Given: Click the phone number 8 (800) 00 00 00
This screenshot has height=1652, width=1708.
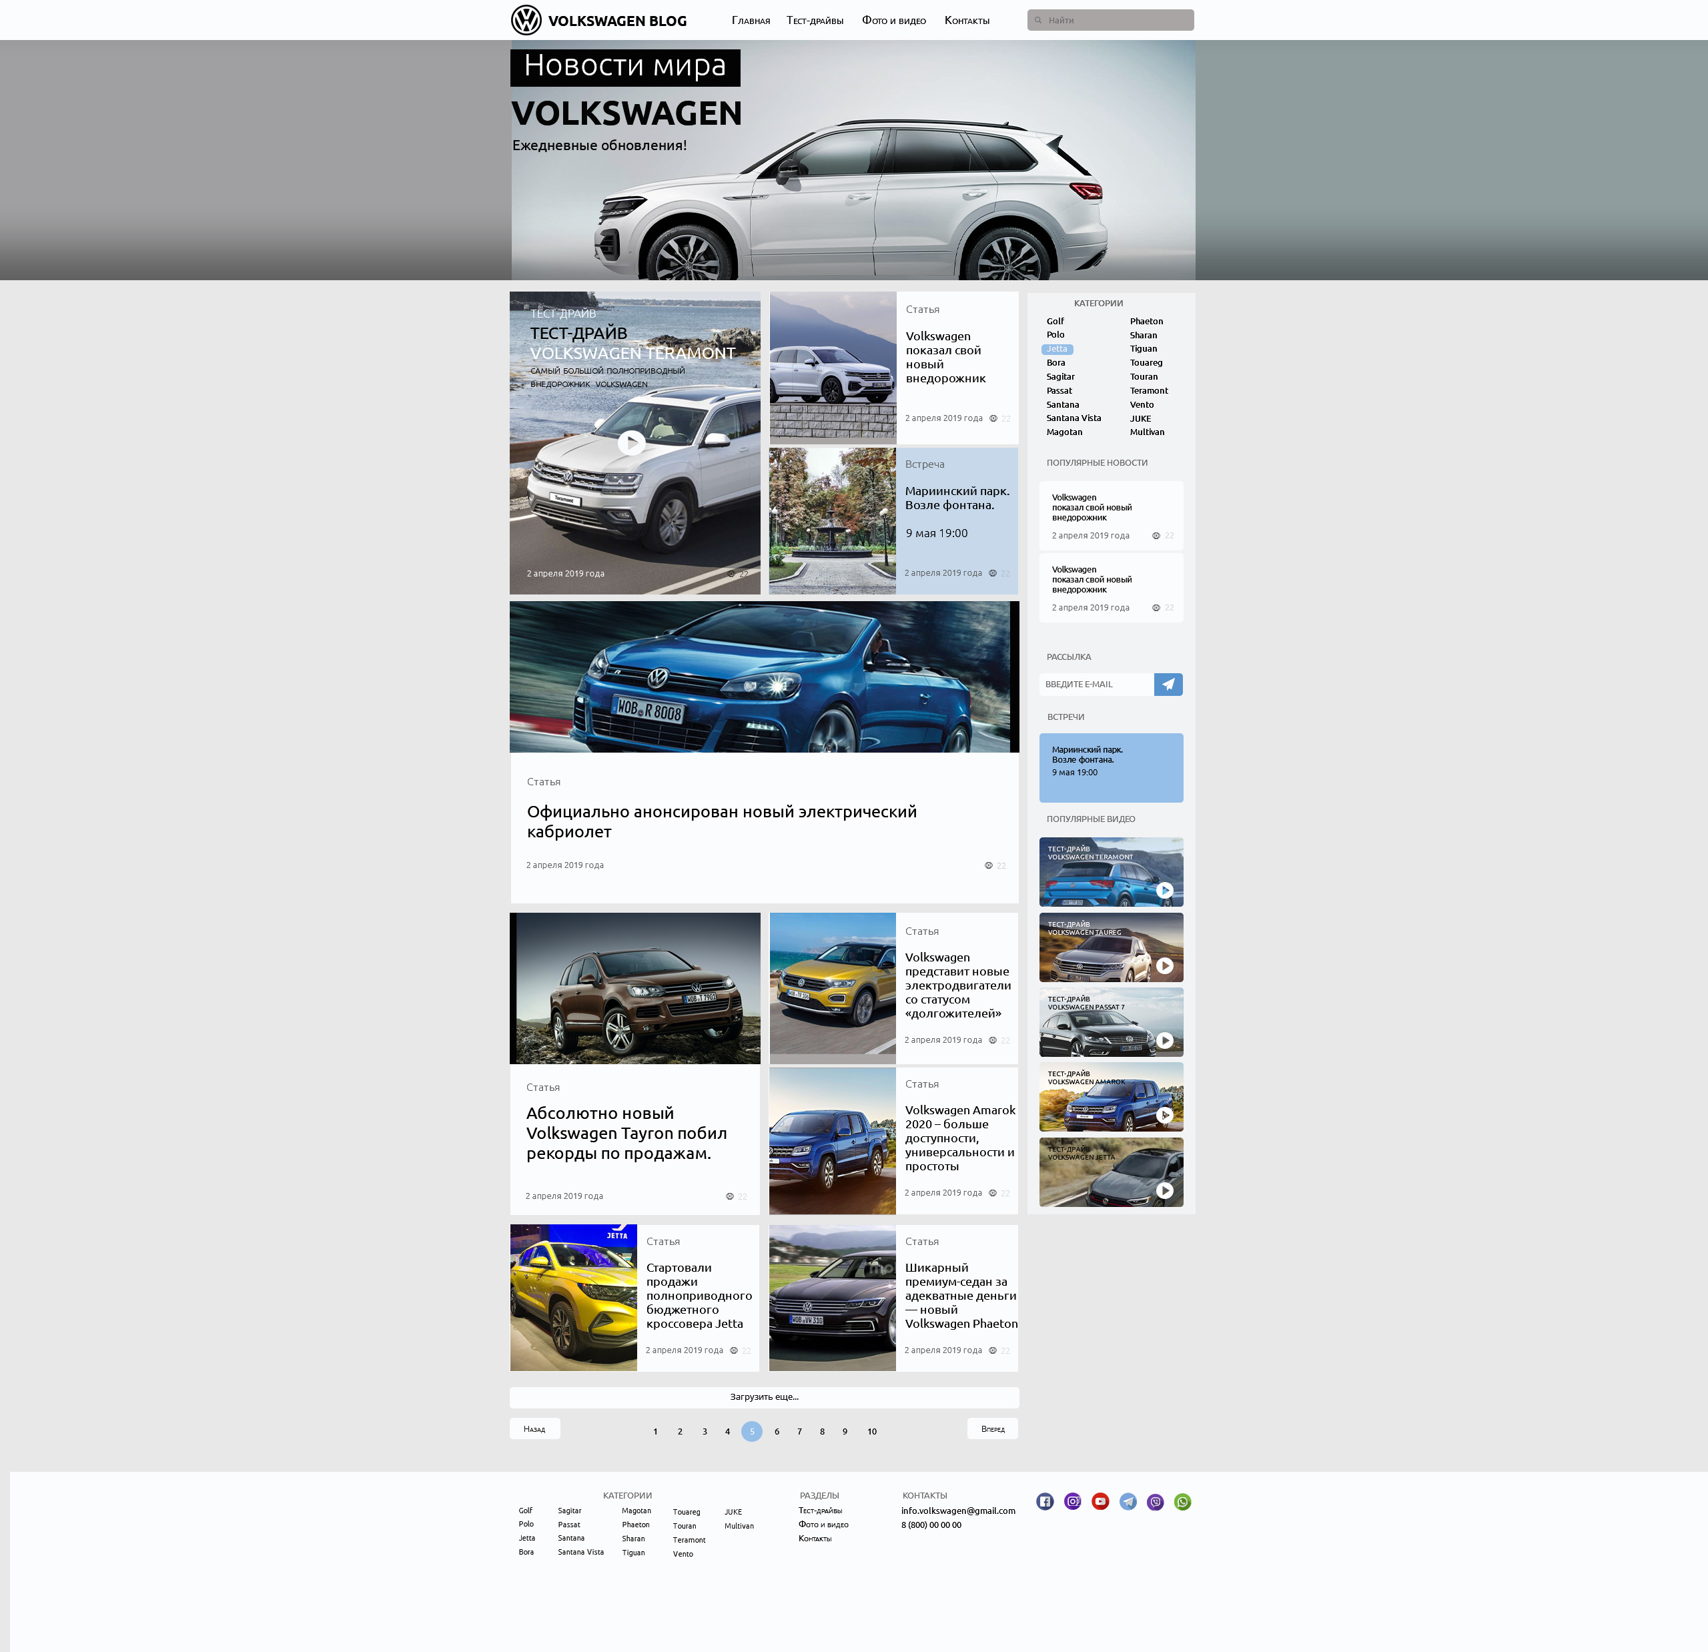Looking at the screenshot, I should coord(931,1526).
